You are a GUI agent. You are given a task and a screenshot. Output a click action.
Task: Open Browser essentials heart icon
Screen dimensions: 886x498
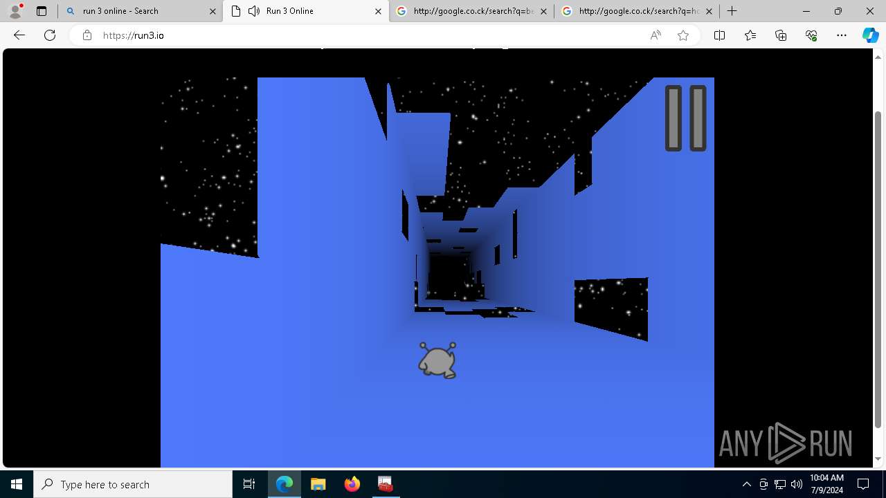[x=811, y=35]
